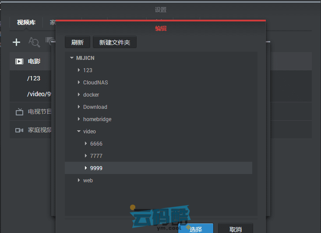Viewport: 321px width, 233px height.
Task: Select the 6666 folder name
Action: tap(96, 144)
